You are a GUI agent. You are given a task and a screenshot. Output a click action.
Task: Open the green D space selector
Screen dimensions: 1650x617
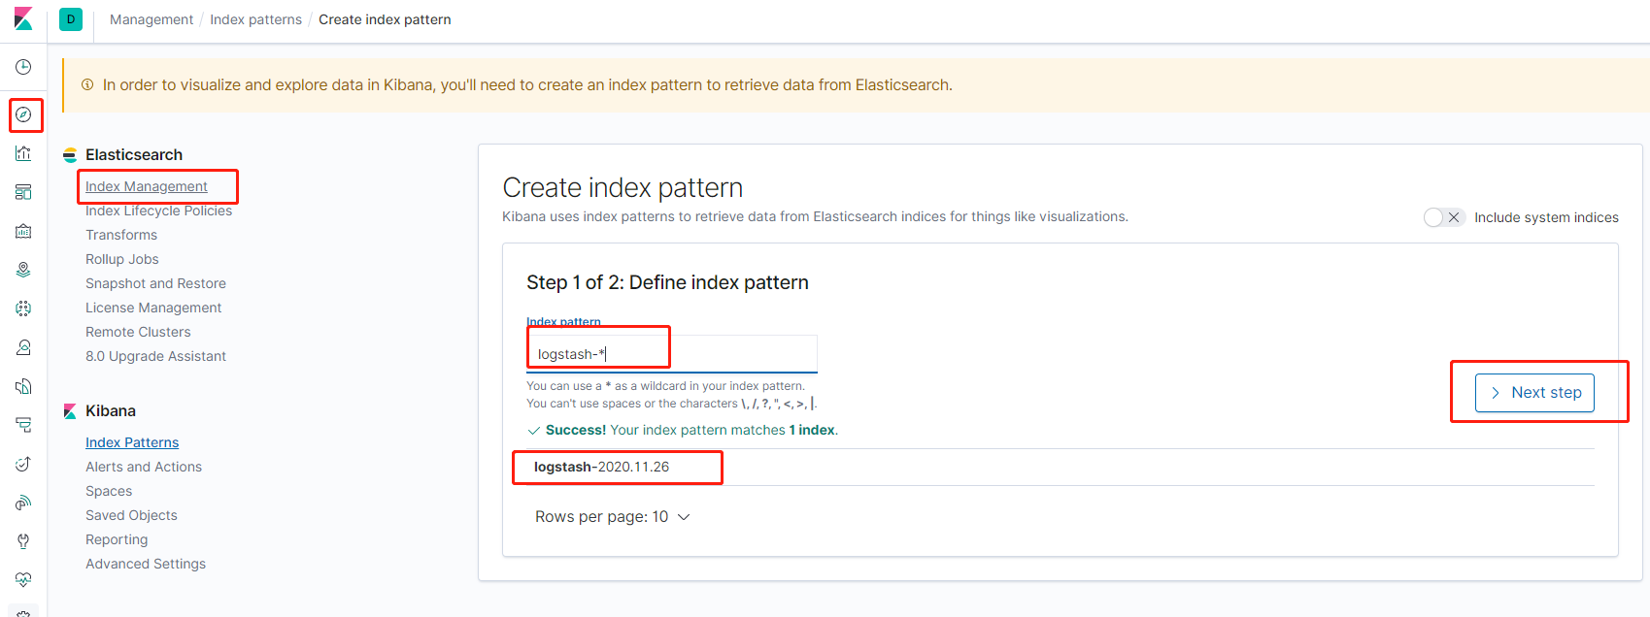tap(71, 19)
